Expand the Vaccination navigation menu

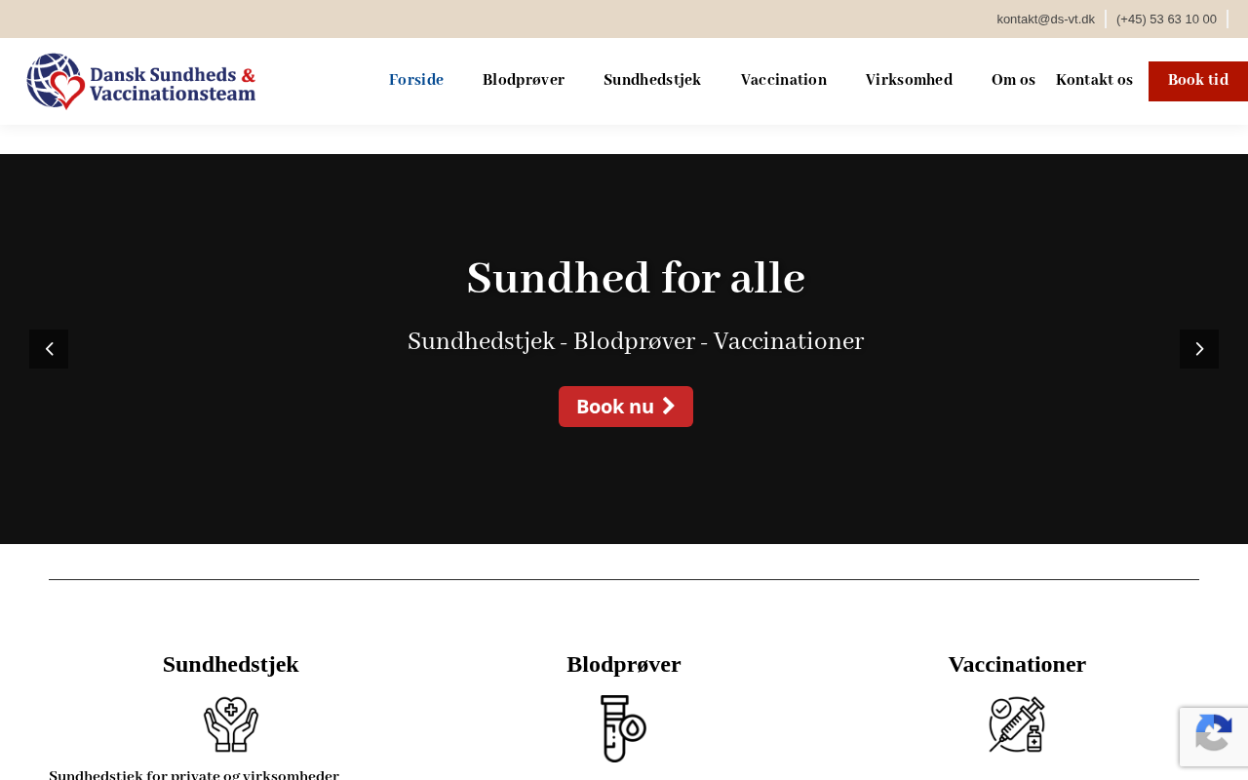coord(784,80)
